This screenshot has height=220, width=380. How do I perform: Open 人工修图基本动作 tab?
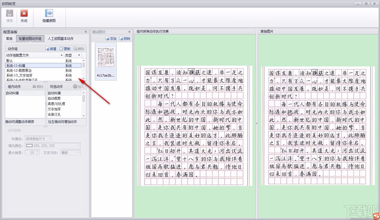[x=60, y=39]
